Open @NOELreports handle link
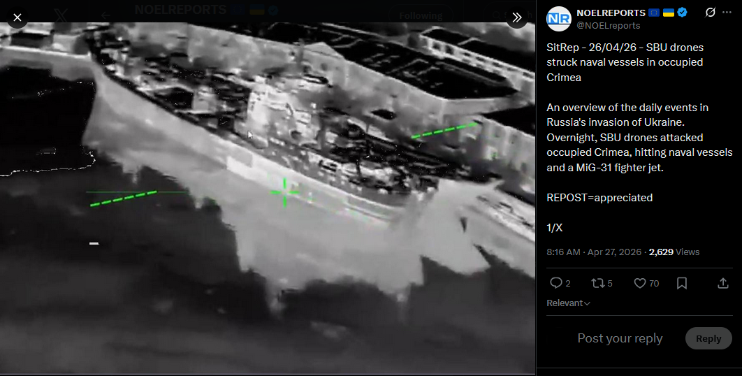Viewport: 742px width, 376px height. (608, 26)
